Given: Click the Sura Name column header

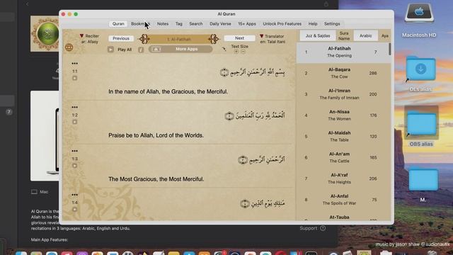Looking at the screenshot, I should coord(344,35).
